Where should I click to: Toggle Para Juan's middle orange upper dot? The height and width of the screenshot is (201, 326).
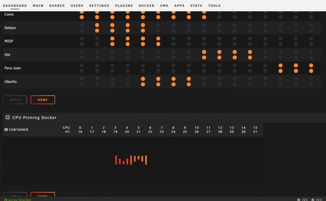tap(296, 65)
